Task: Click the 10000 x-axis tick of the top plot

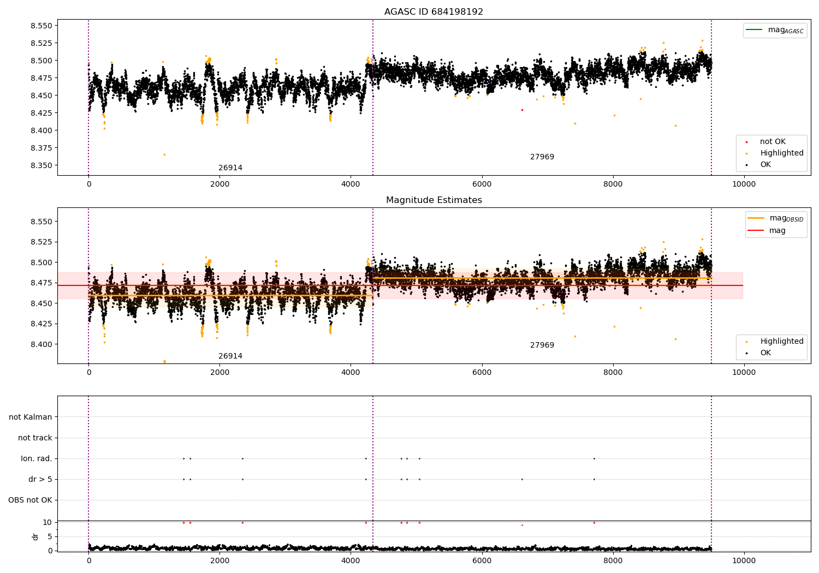Action: [x=744, y=184]
